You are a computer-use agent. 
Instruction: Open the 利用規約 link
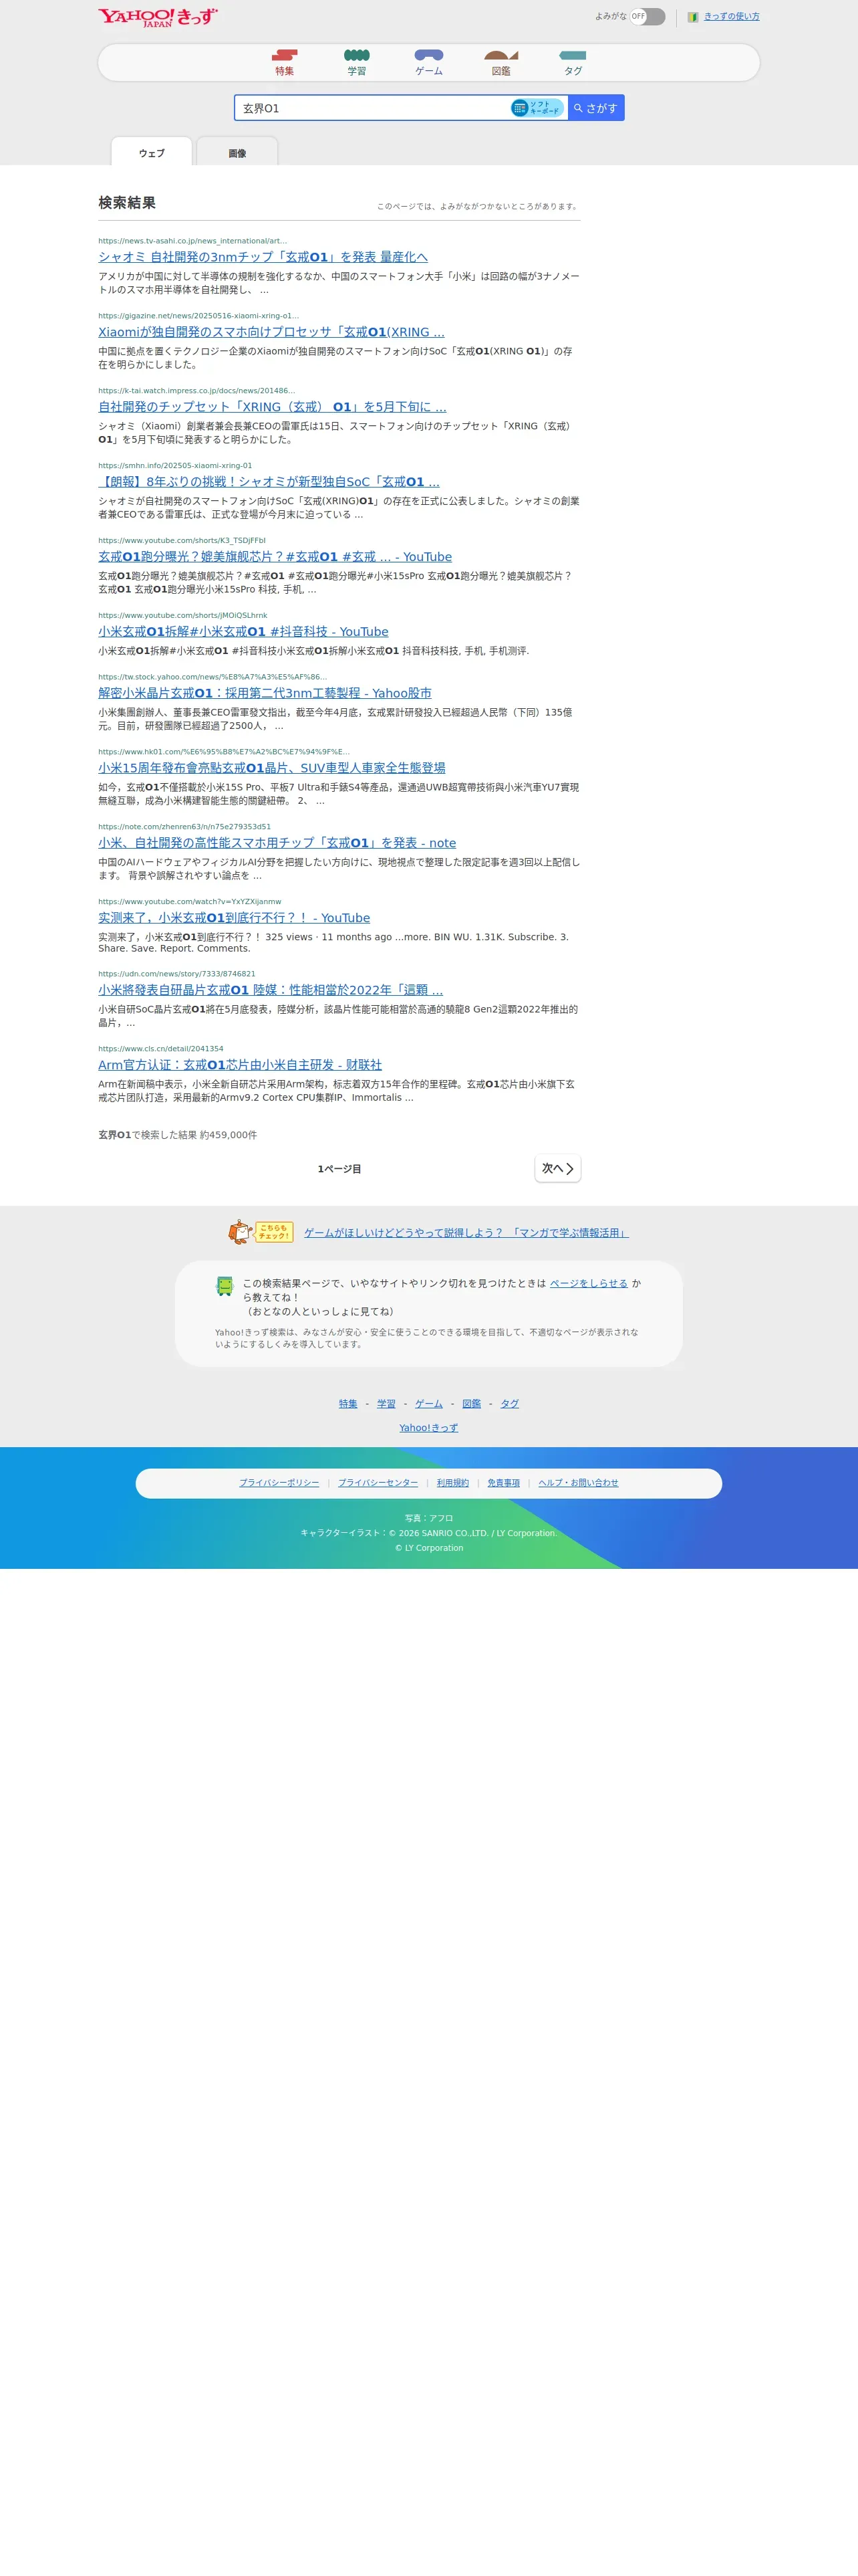pos(452,1483)
